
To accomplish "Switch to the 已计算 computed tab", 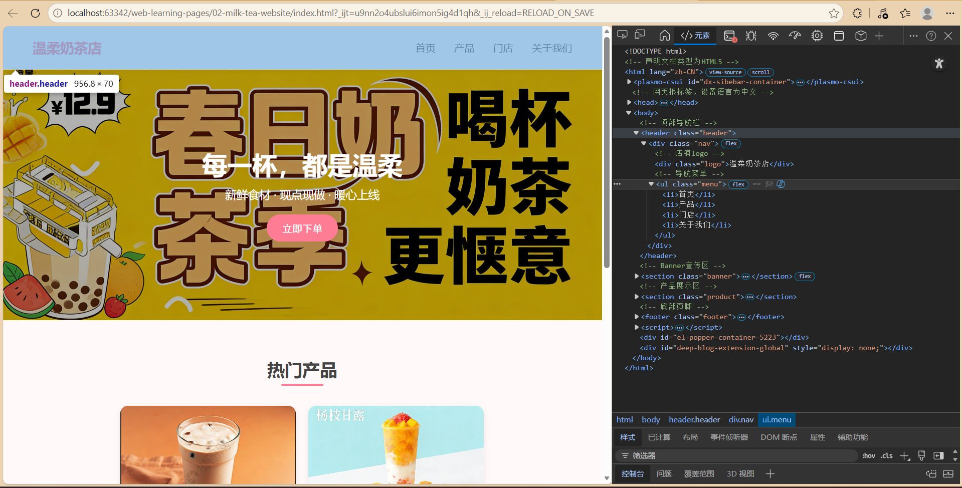I will (x=659, y=437).
